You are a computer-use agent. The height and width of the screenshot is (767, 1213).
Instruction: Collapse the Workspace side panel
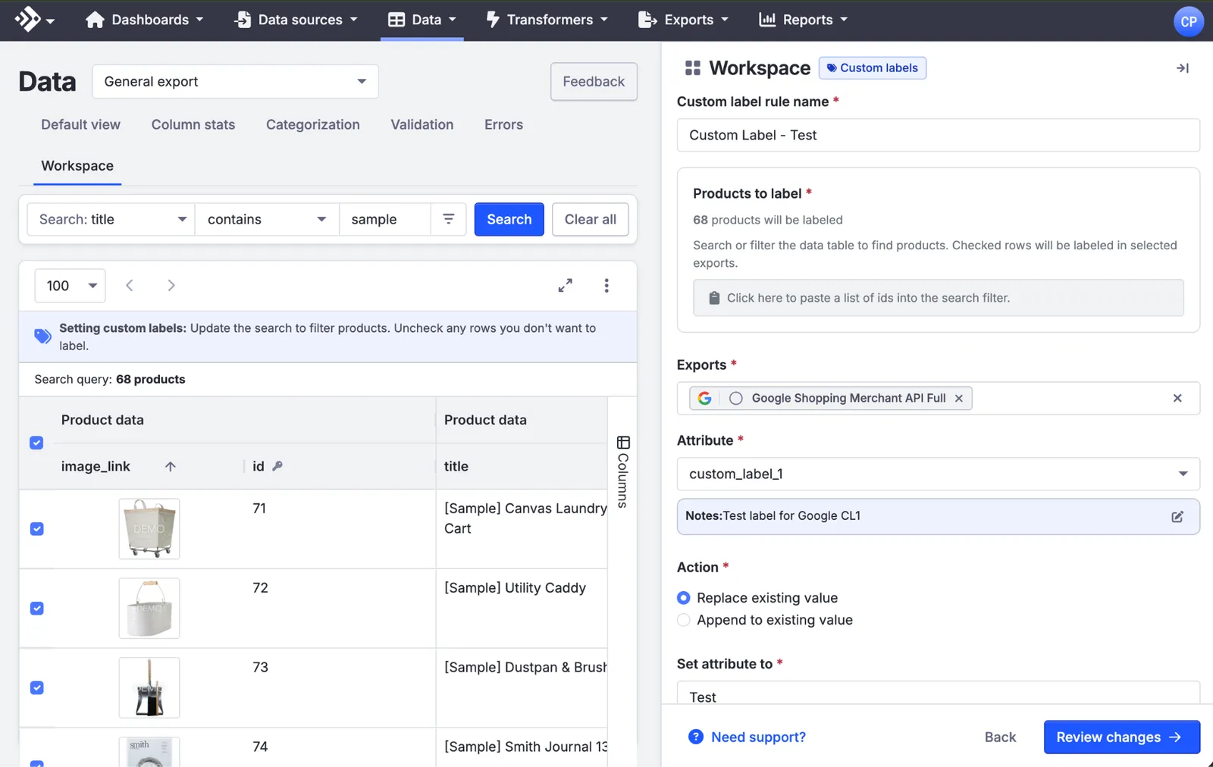1182,68
